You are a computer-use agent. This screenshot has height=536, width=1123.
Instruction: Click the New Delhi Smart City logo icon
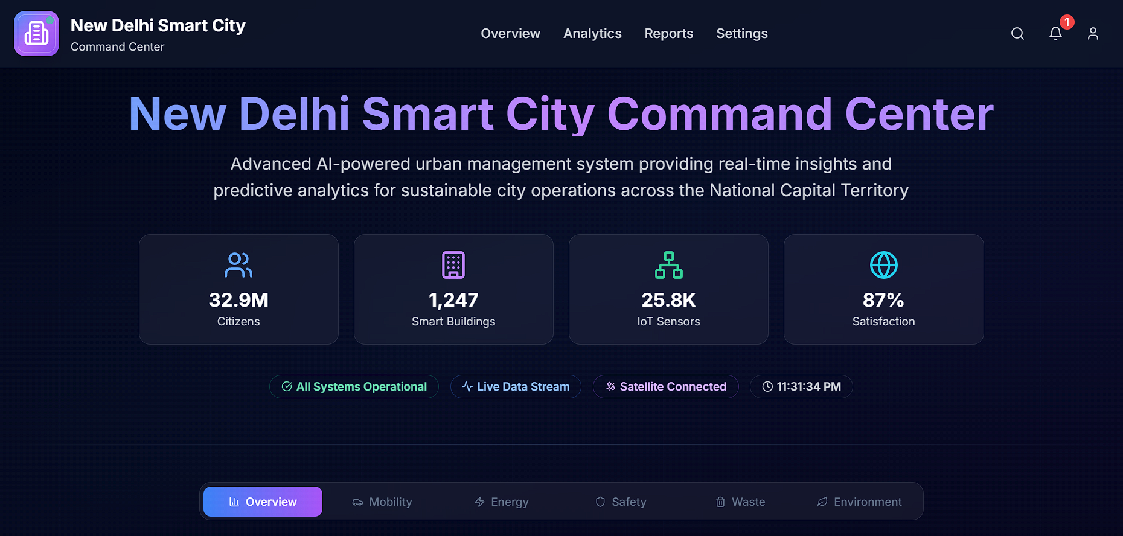pyautogui.click(x=36, y=34)
